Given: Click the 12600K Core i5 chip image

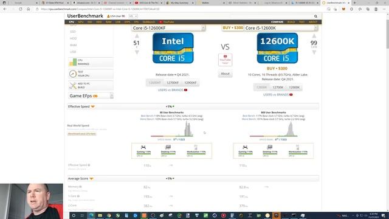Looking at the screenshot, I should pyautogui.click(x=277, y=48).
